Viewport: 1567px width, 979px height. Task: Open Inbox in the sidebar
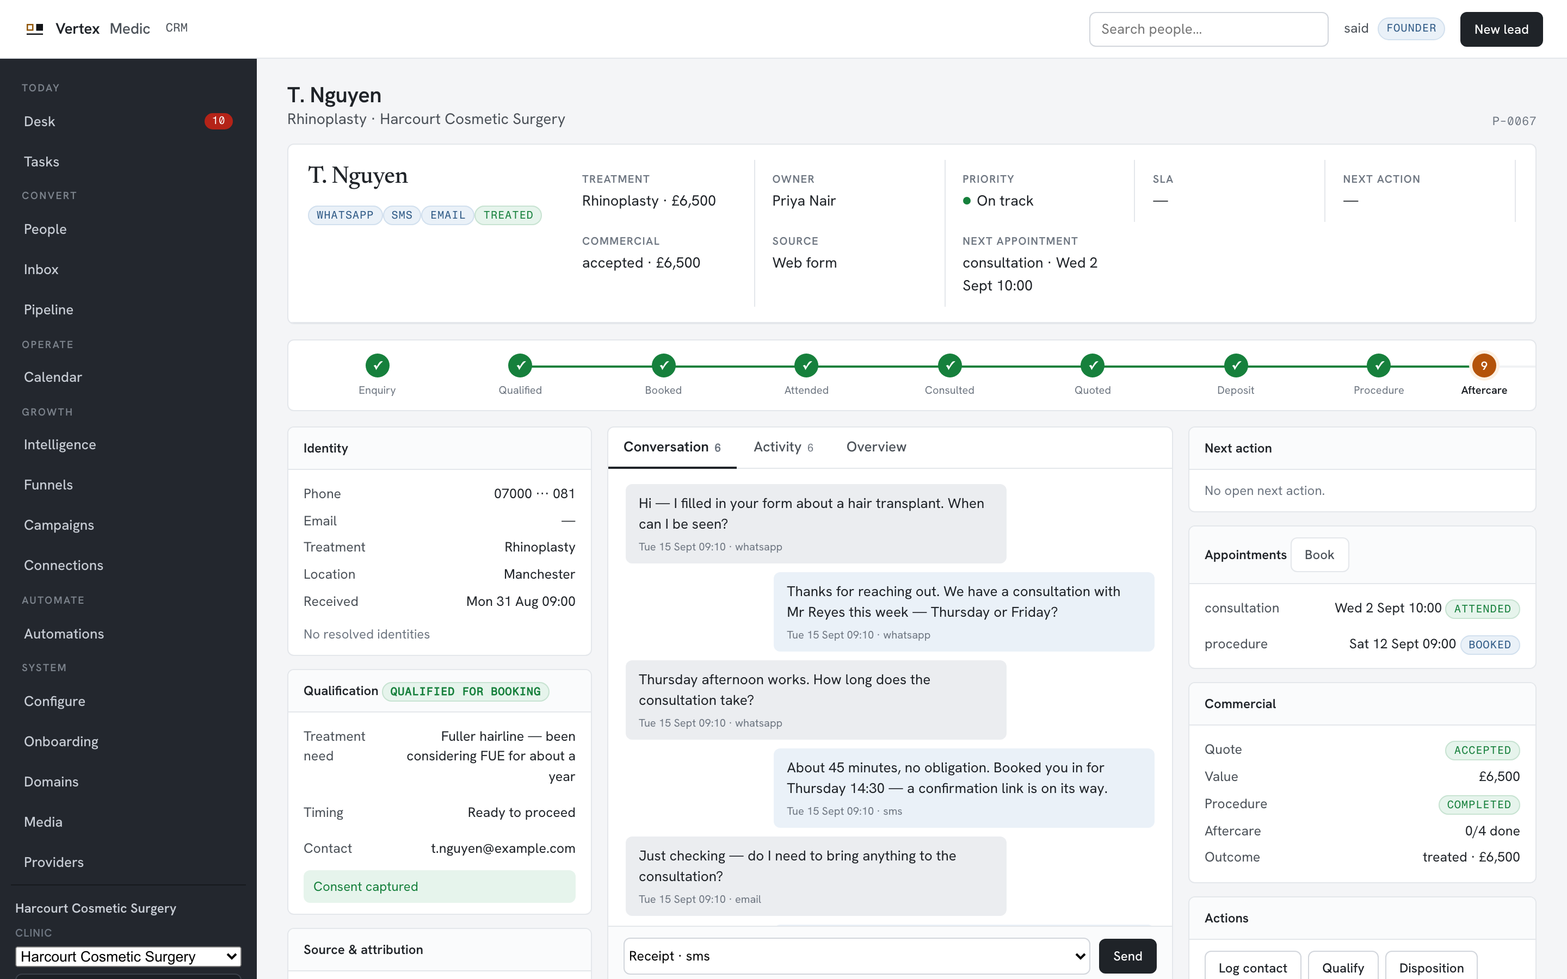128,269
